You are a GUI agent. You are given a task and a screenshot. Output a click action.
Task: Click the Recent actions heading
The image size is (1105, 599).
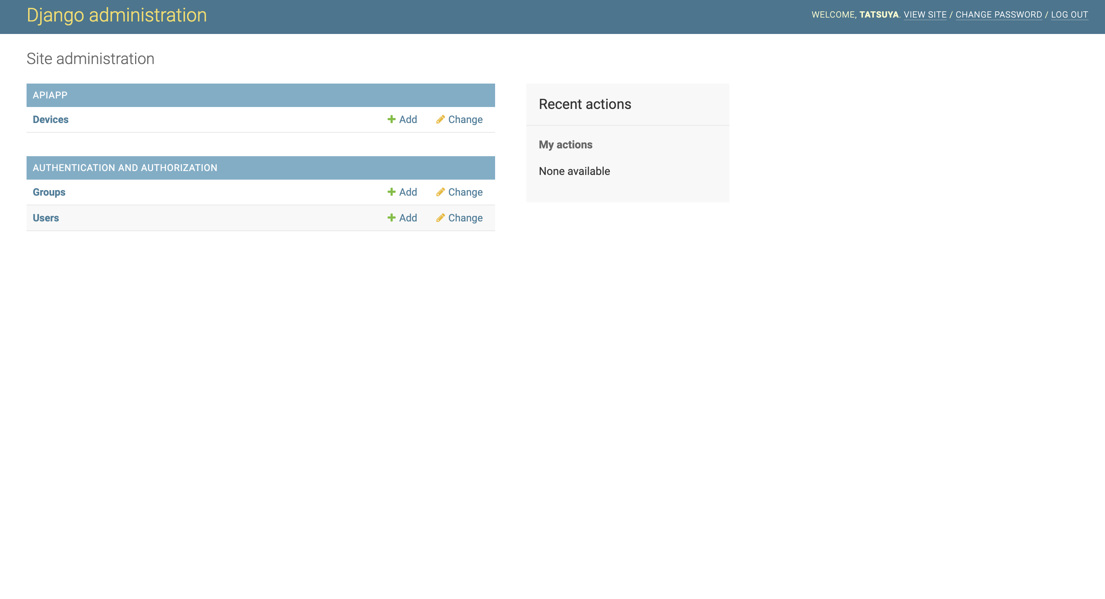(585, 104)
